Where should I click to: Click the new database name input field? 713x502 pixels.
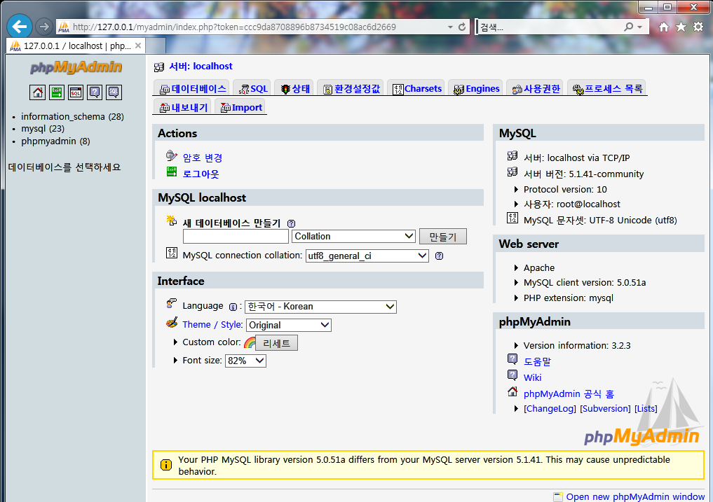[236, 236]
